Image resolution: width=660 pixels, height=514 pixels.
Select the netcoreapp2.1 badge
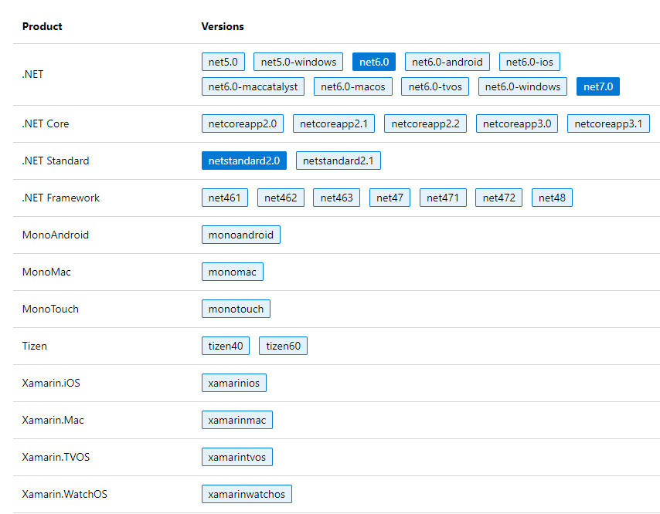(x=334, y=123)
